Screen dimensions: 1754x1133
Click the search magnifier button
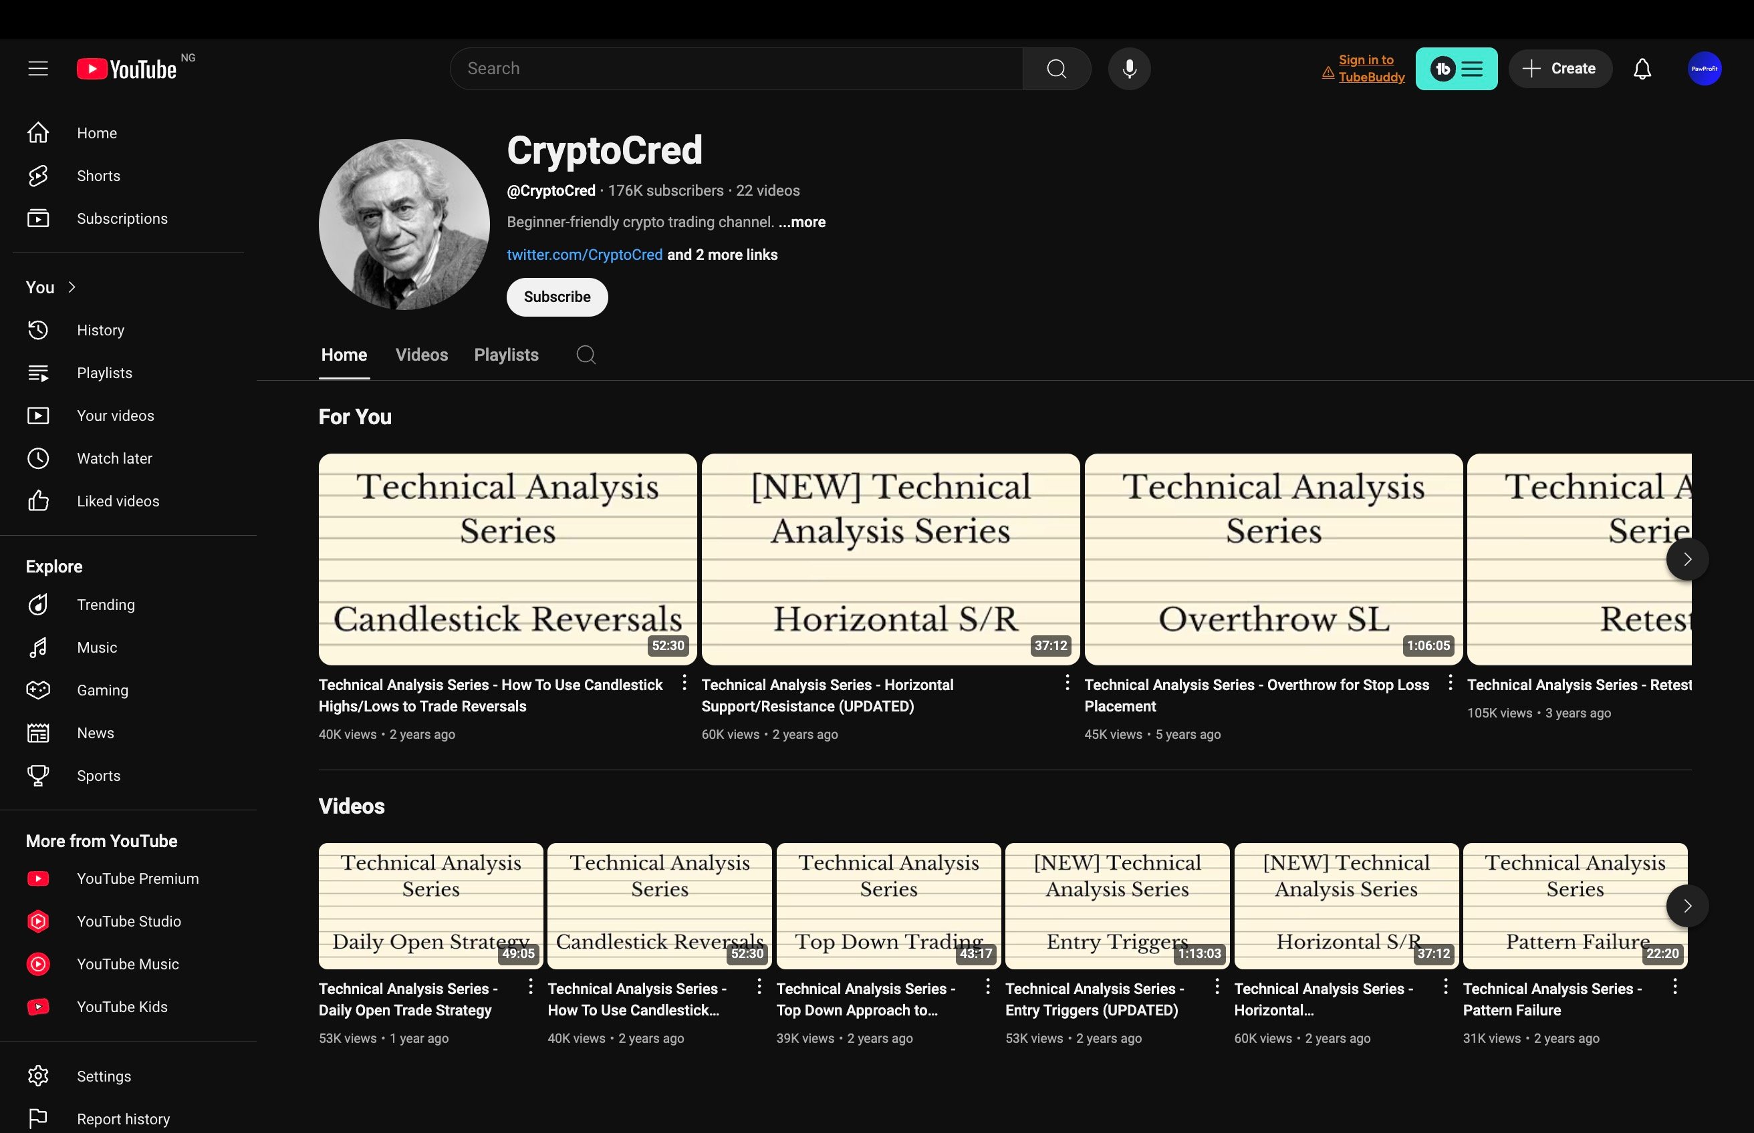1056,68
